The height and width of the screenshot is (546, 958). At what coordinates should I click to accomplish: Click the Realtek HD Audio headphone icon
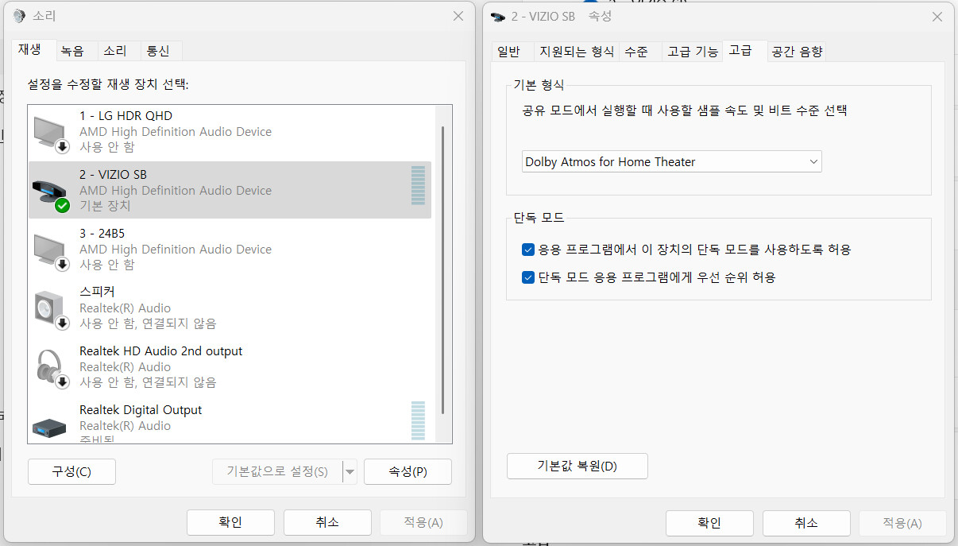click(51, 367)
